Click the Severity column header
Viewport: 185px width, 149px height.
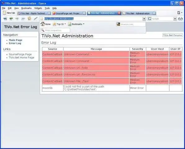click(x=138, y=49)
